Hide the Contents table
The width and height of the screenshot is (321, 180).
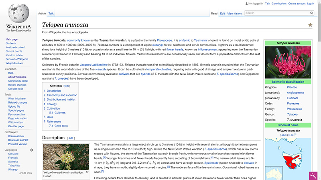click(67, 86)
